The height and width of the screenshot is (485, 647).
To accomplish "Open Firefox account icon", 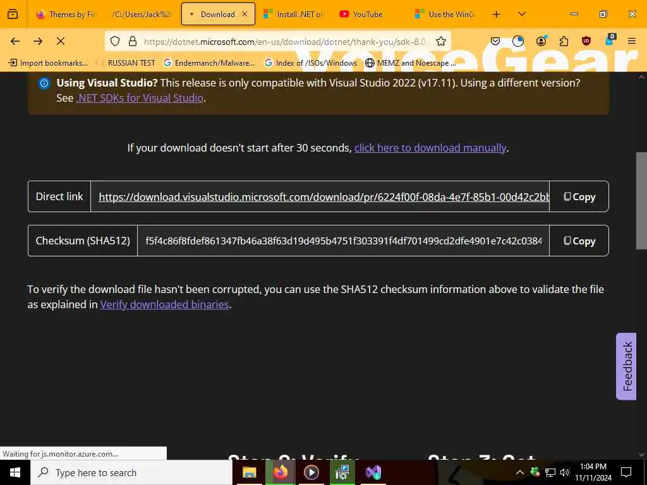I will 541,41.
